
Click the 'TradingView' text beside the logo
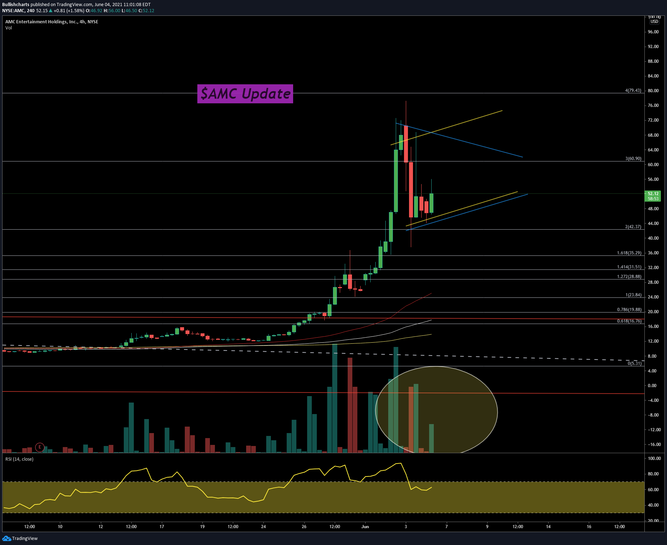[25, 539]
